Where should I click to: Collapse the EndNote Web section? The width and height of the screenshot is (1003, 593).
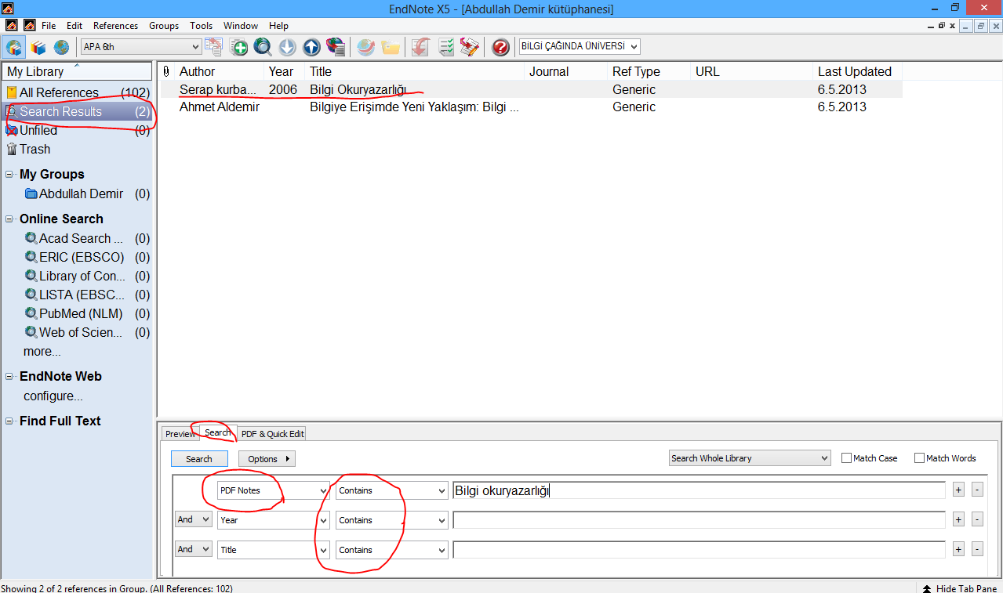[9, 377]
